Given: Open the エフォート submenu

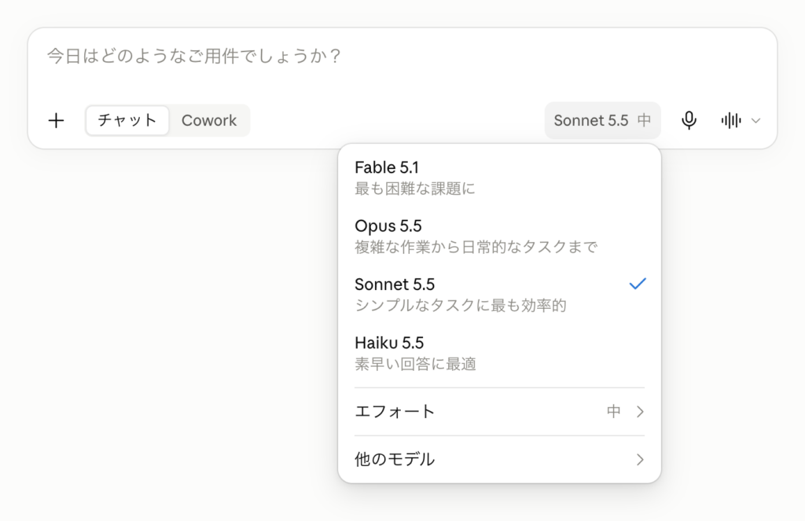Looking at the screenshot, I should [499, 412].
